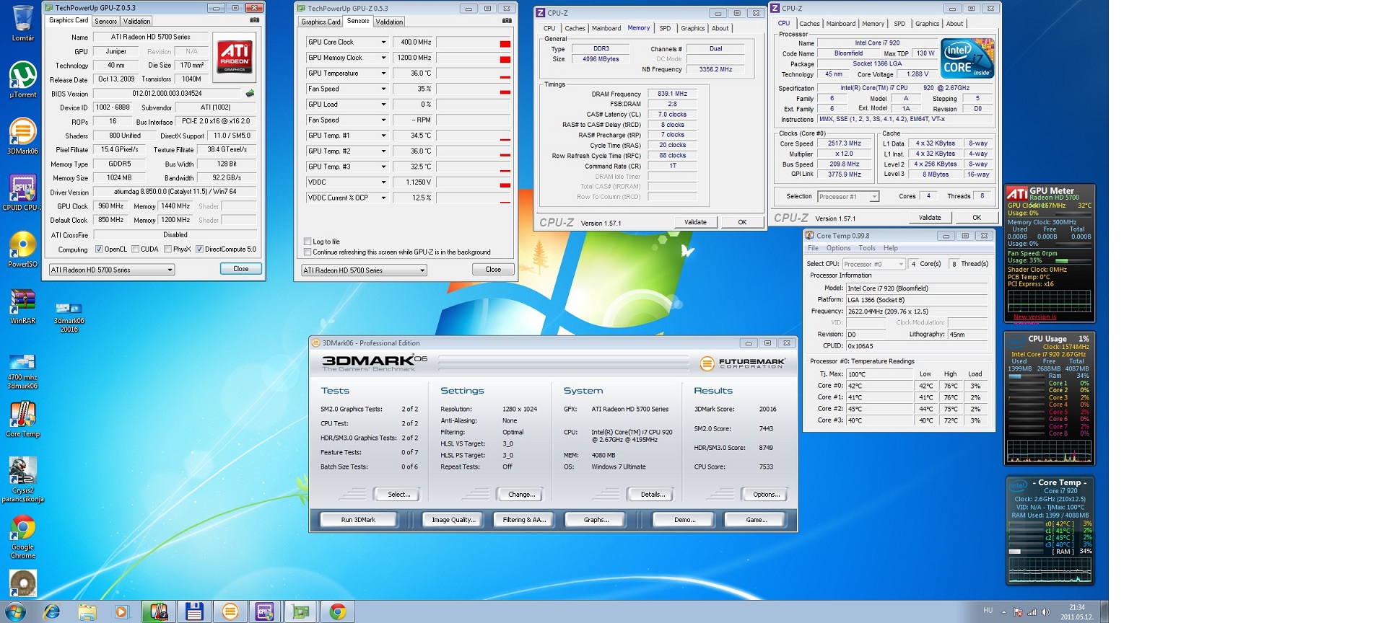
Task: Show hidden tray icons arrow
Action: [1003, 612]
